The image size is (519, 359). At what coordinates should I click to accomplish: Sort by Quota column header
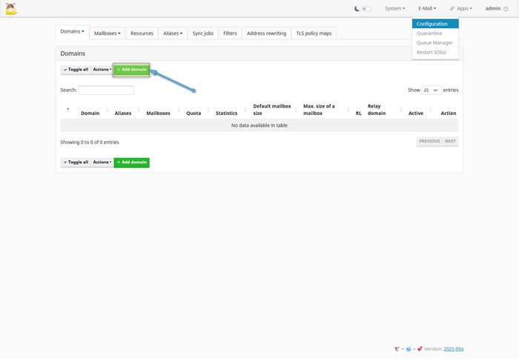[x=194, y=113]
